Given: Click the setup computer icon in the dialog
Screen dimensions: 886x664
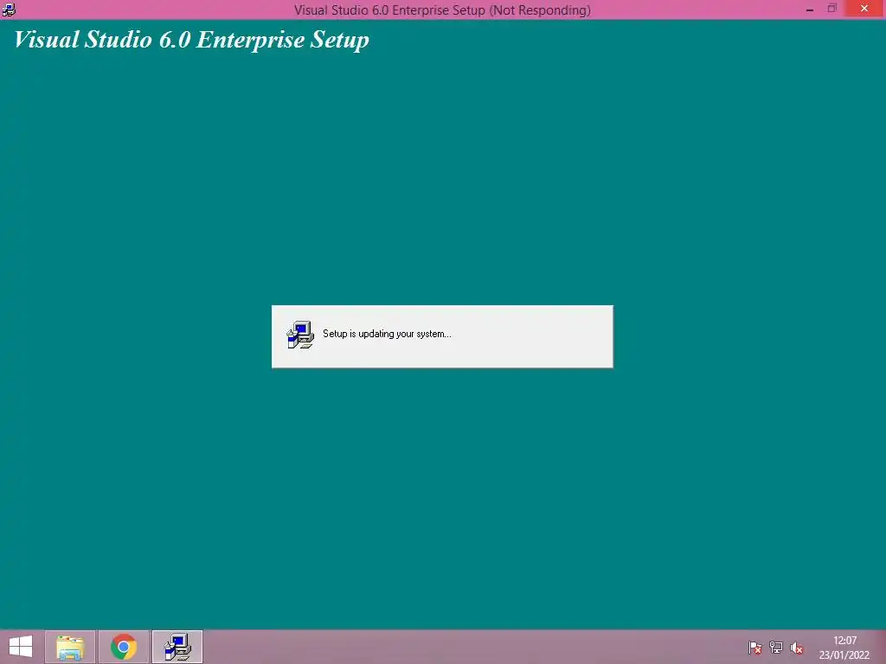Looking at the screenshot, I should (x=300, y=335).
